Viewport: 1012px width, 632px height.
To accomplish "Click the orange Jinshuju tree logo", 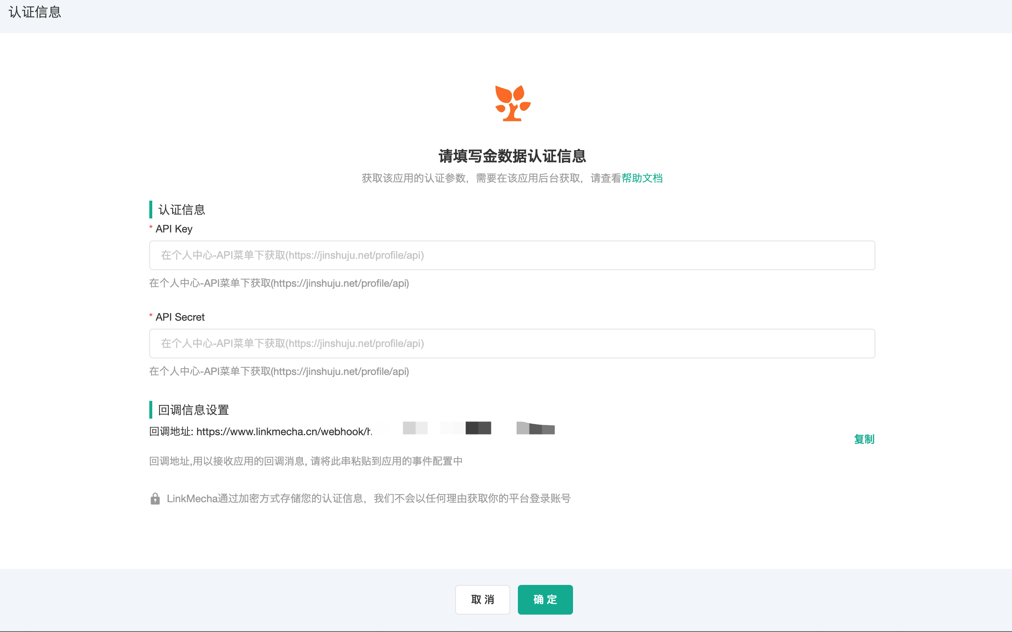I will pos(512,103).
